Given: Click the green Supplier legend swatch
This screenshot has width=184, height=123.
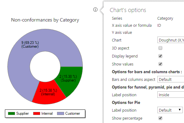Looking at the screenshot, I should point(11,113).
